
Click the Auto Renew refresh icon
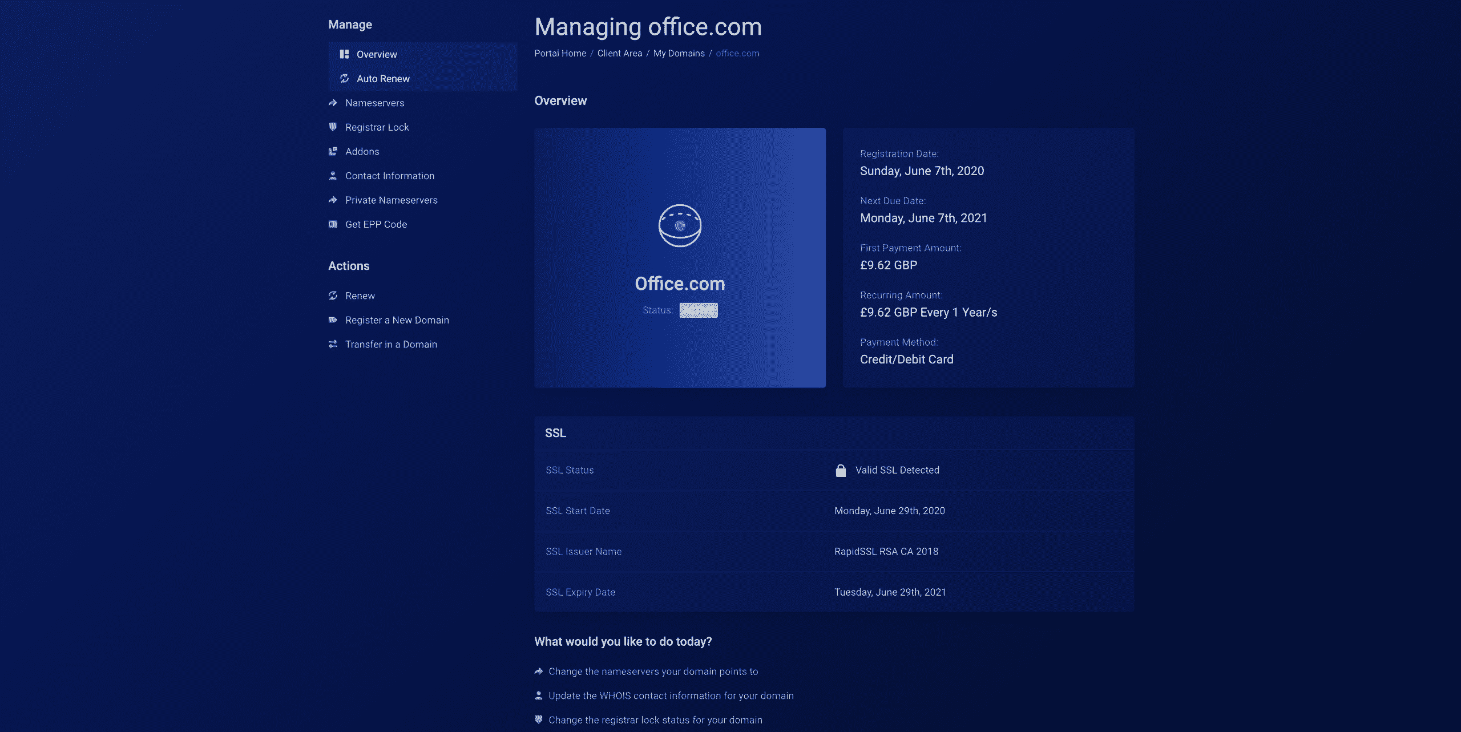344,78
